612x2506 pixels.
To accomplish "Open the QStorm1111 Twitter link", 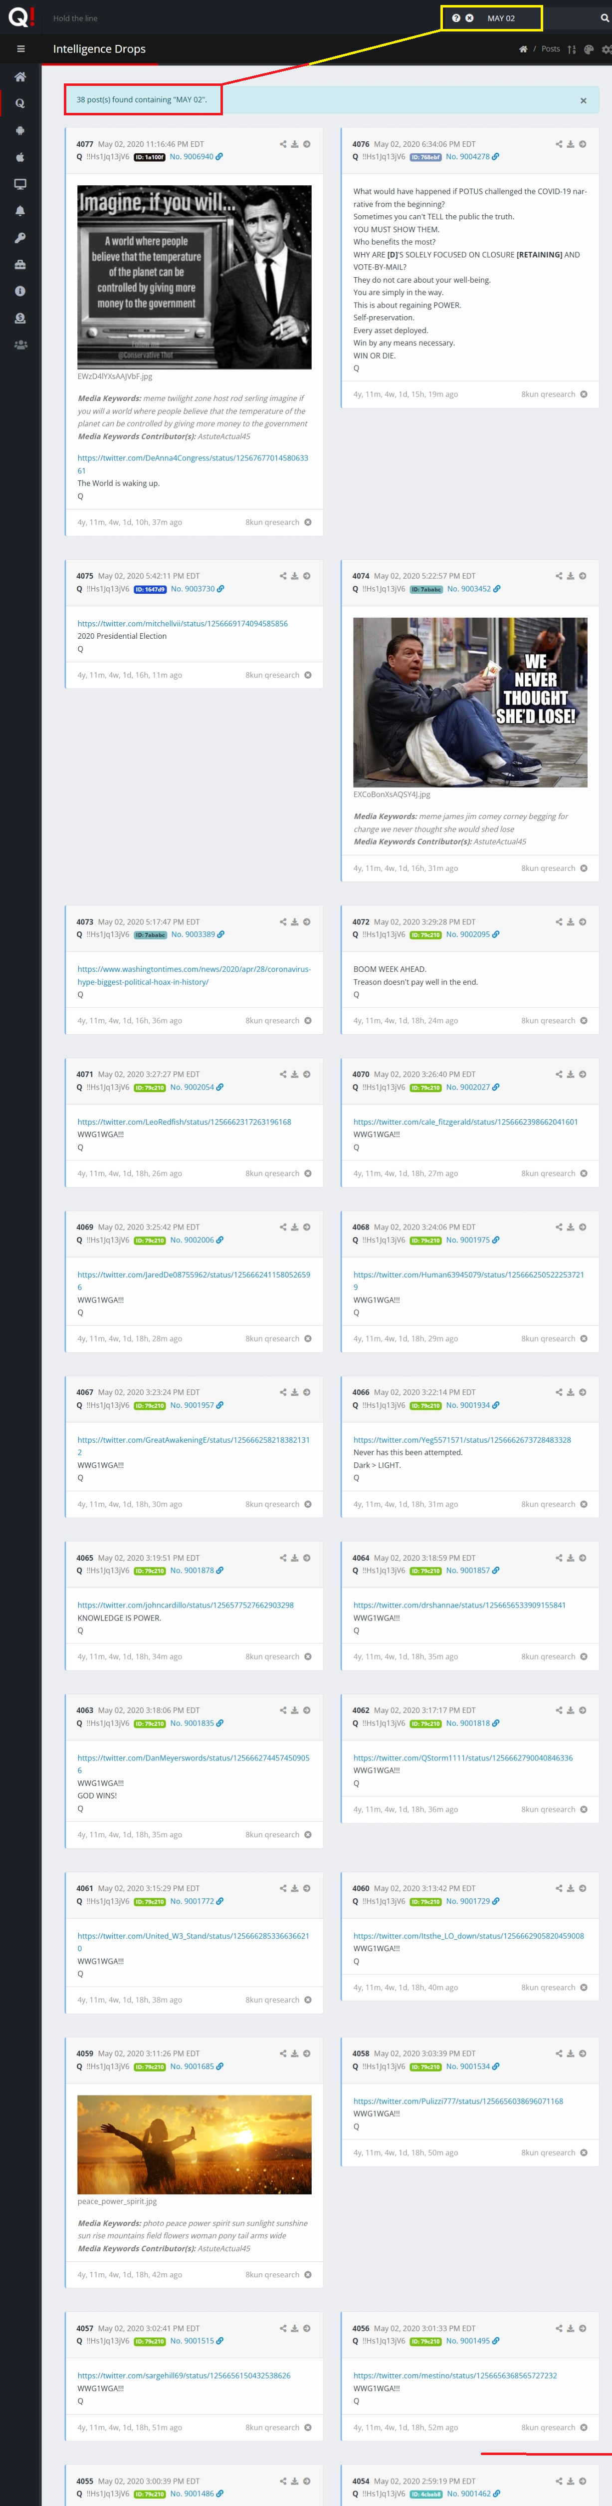I will coord(463,1758).
